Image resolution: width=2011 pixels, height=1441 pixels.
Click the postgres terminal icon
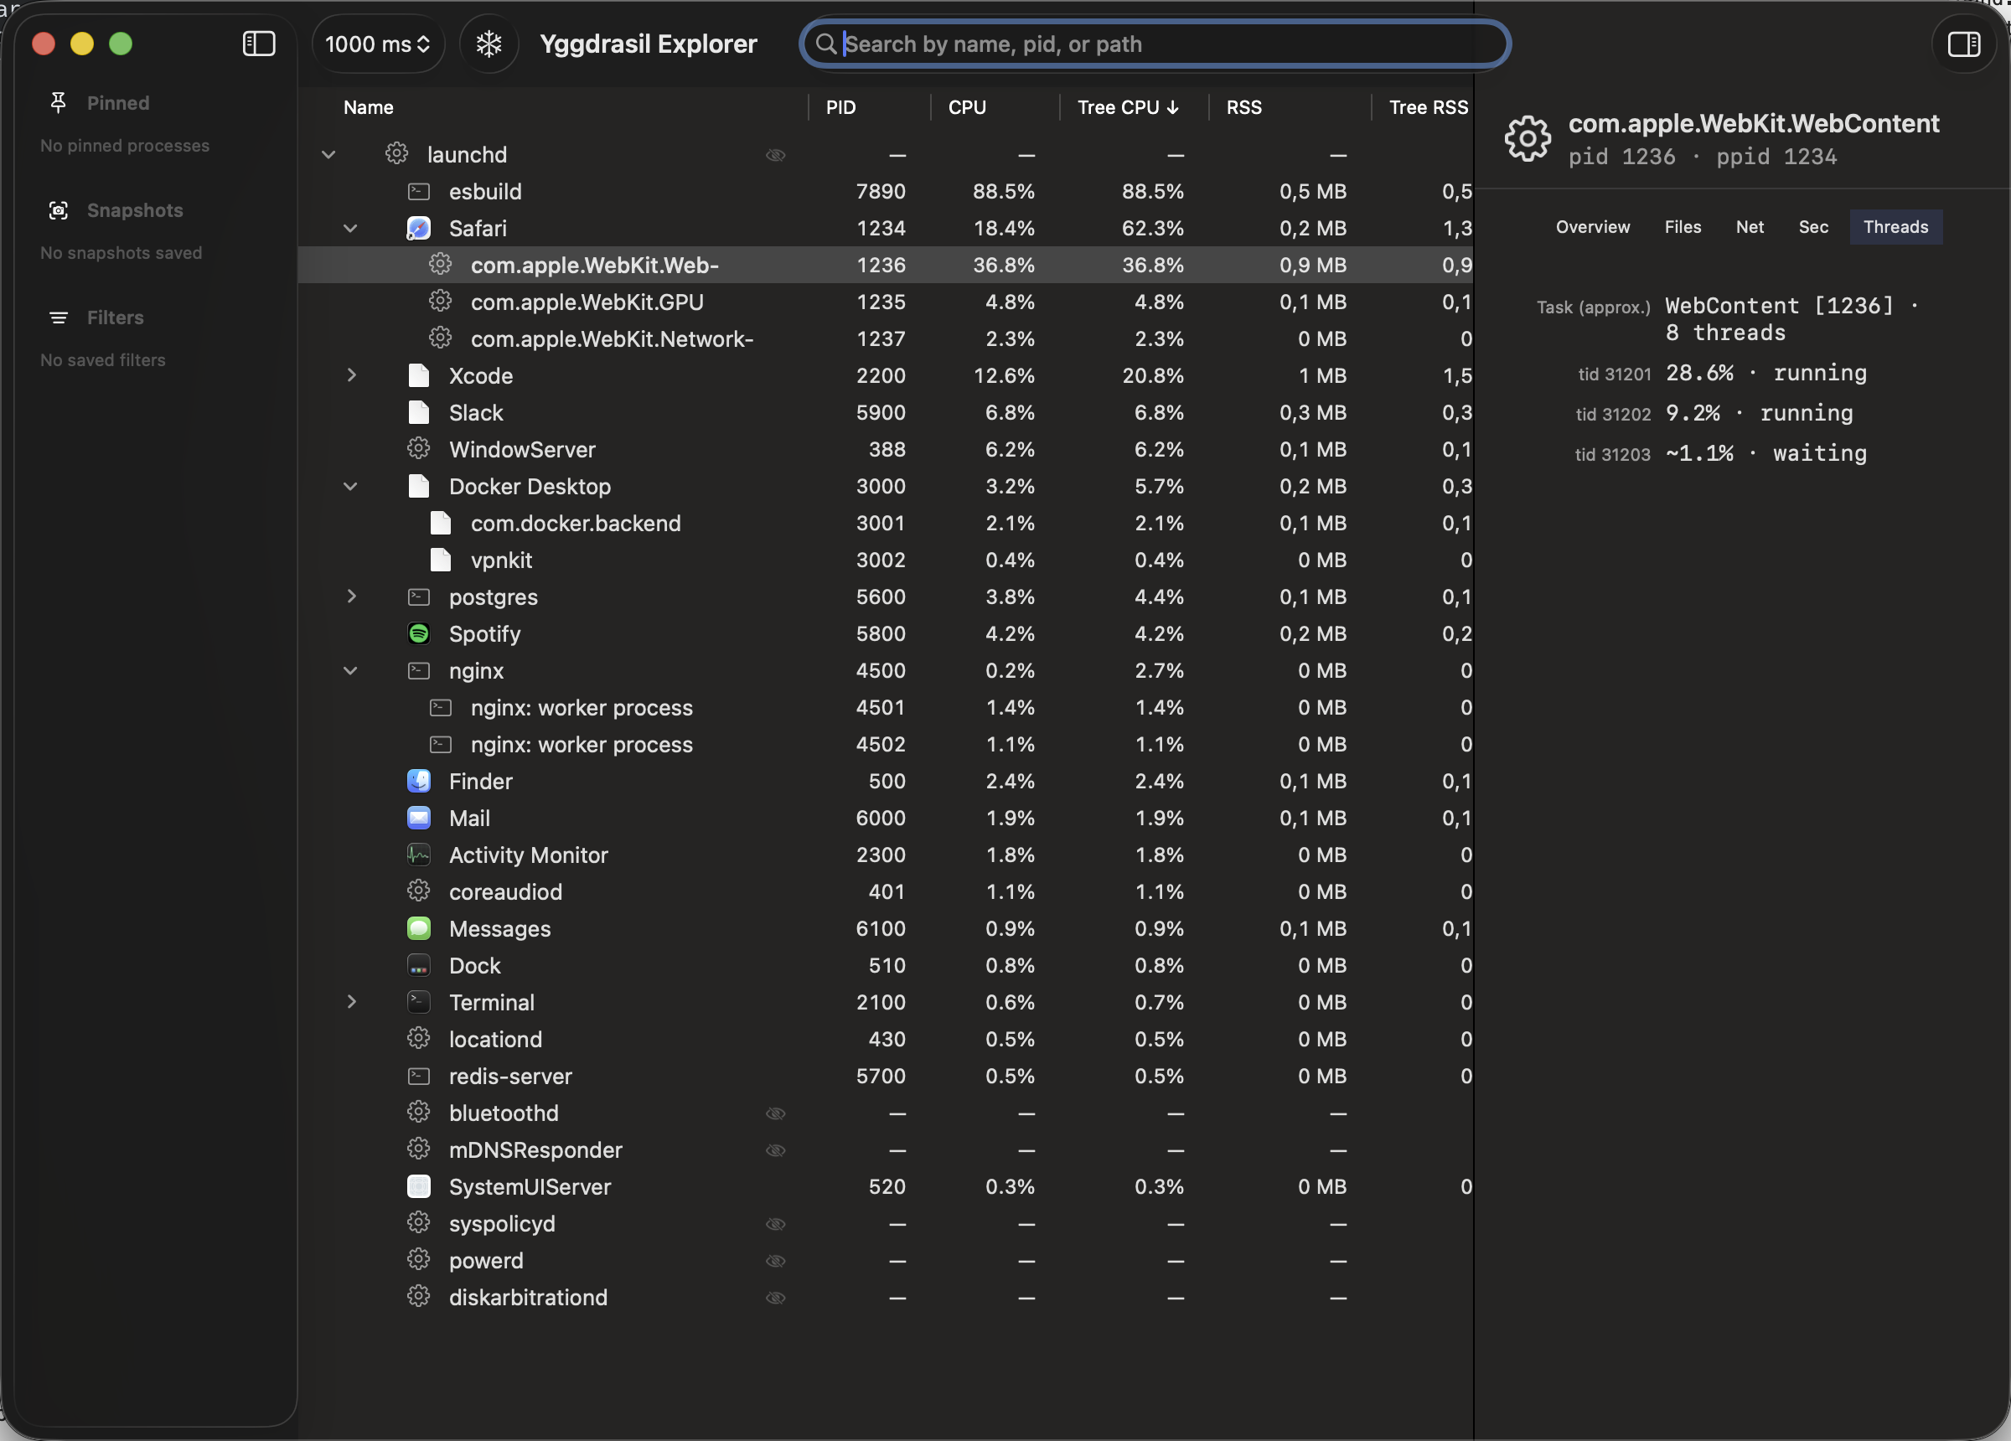click(x=418, y=597)
